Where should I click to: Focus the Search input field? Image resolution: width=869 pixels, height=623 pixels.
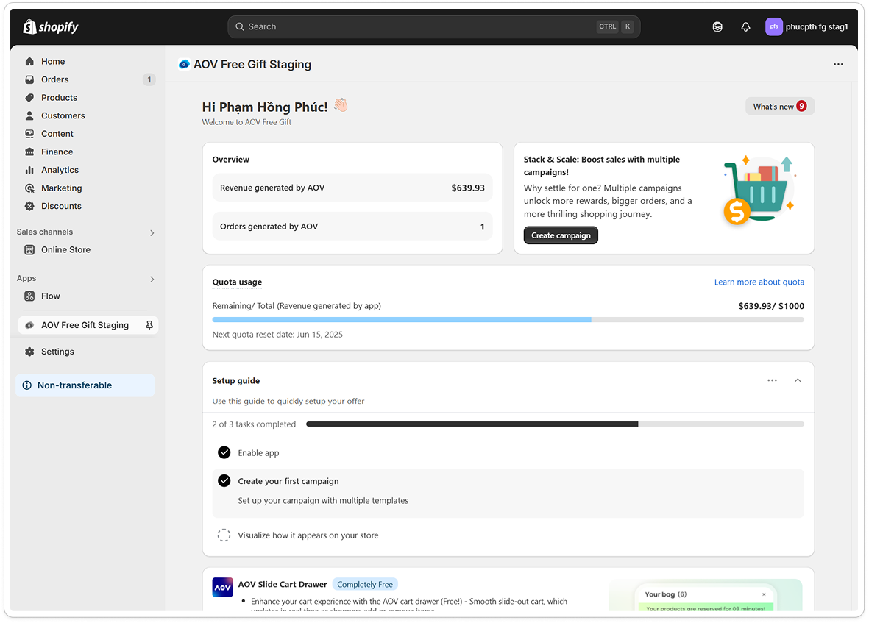click(x=434, y=26)
